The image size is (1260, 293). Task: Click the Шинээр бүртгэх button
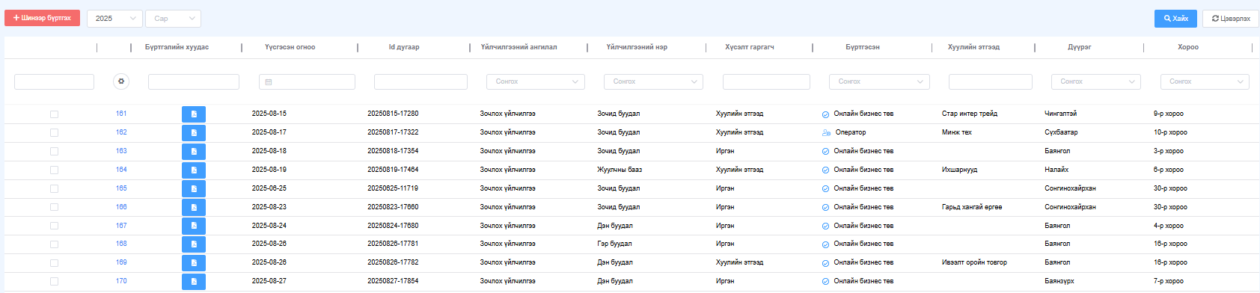pyautogui.click(x=42, y=18)
